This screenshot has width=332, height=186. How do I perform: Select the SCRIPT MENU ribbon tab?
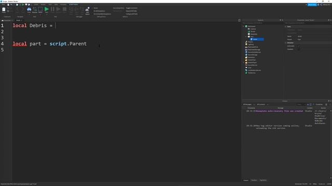pos(74,5)
